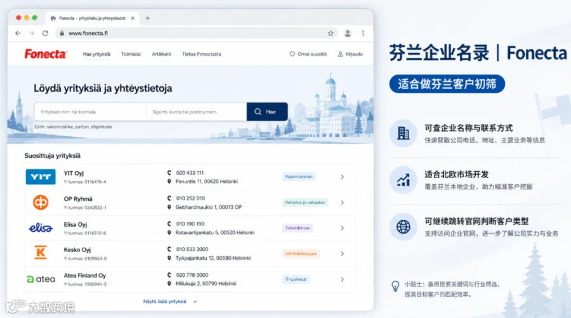The width and height of the screenshot is (571, 318).
Task: Open the Atea Finland Oy company name
Action: [x=85, y=276]
